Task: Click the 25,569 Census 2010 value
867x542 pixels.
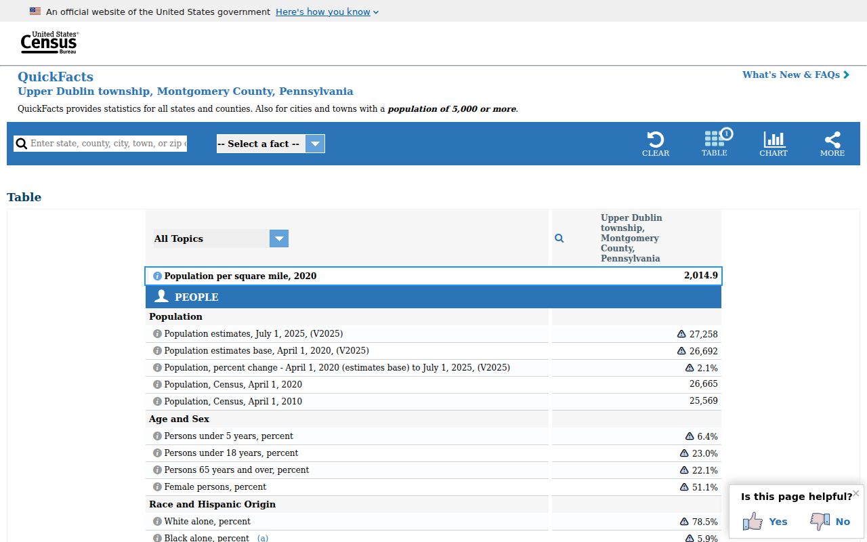Action: pos(704,401)
